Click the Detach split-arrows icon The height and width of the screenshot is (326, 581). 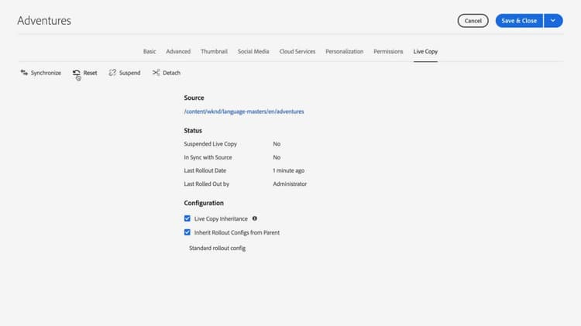coord(156,73)
